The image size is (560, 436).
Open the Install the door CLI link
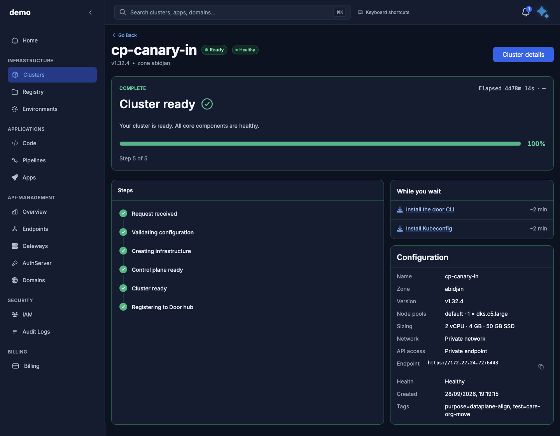pos(430,209)
